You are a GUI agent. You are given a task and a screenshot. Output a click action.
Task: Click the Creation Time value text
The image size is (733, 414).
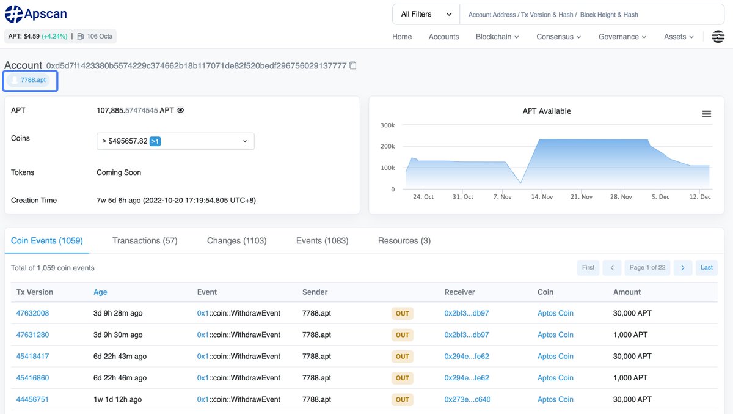[176, 201]
